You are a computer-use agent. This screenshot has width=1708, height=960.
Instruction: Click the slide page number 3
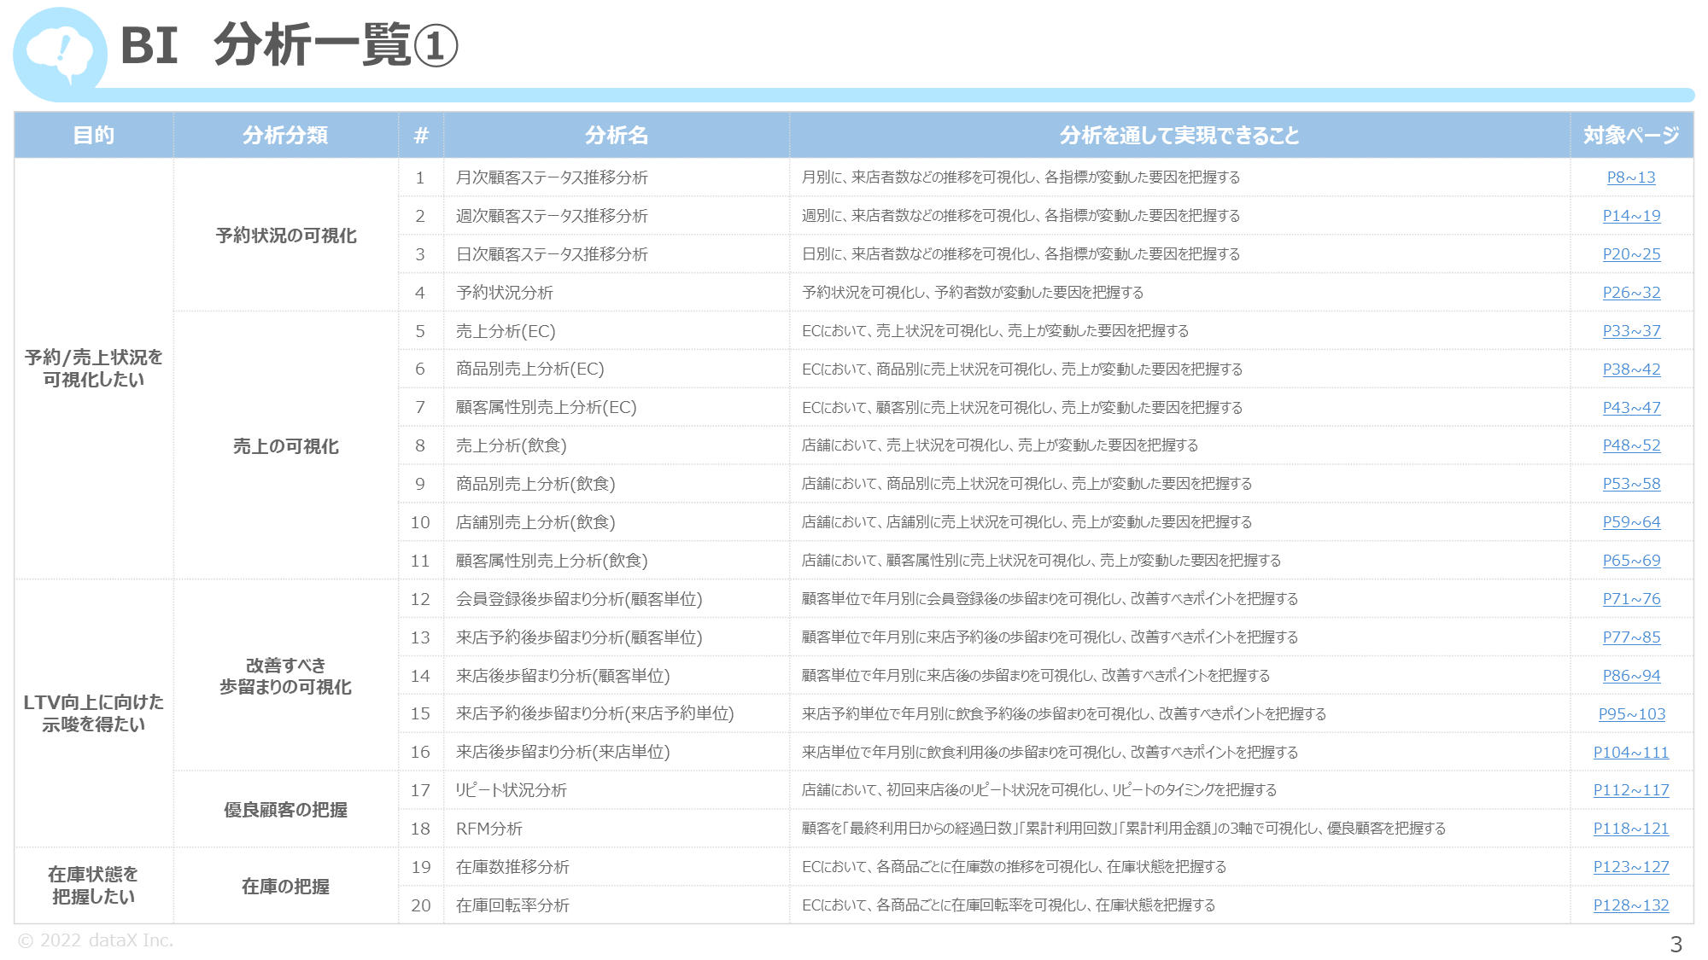coord(1676,944)
